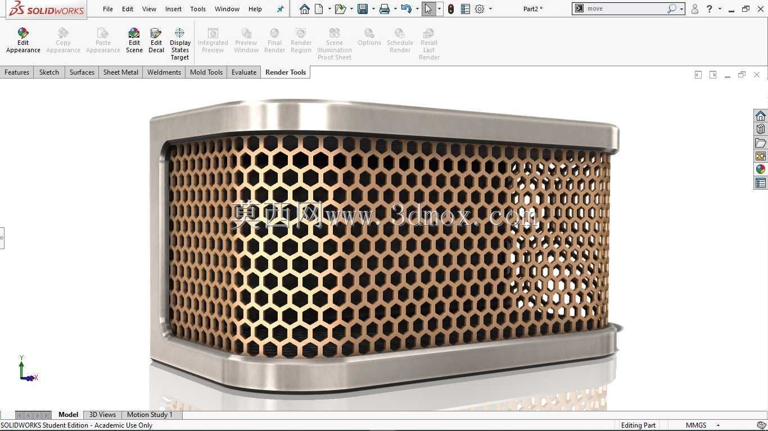This screenshot has height=431, width=768.
Task: Save the document with the Save icon
Action: pyautogui.click(x=363, y=9)
